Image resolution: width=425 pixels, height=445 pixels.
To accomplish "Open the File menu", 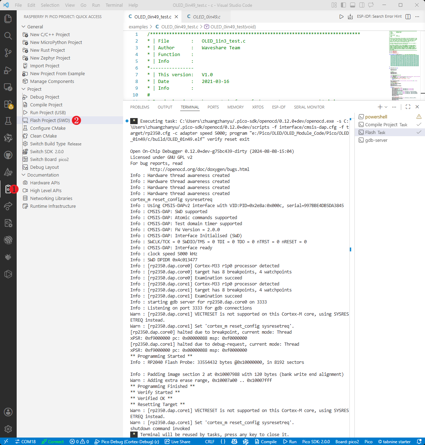I will click(18, 5).
